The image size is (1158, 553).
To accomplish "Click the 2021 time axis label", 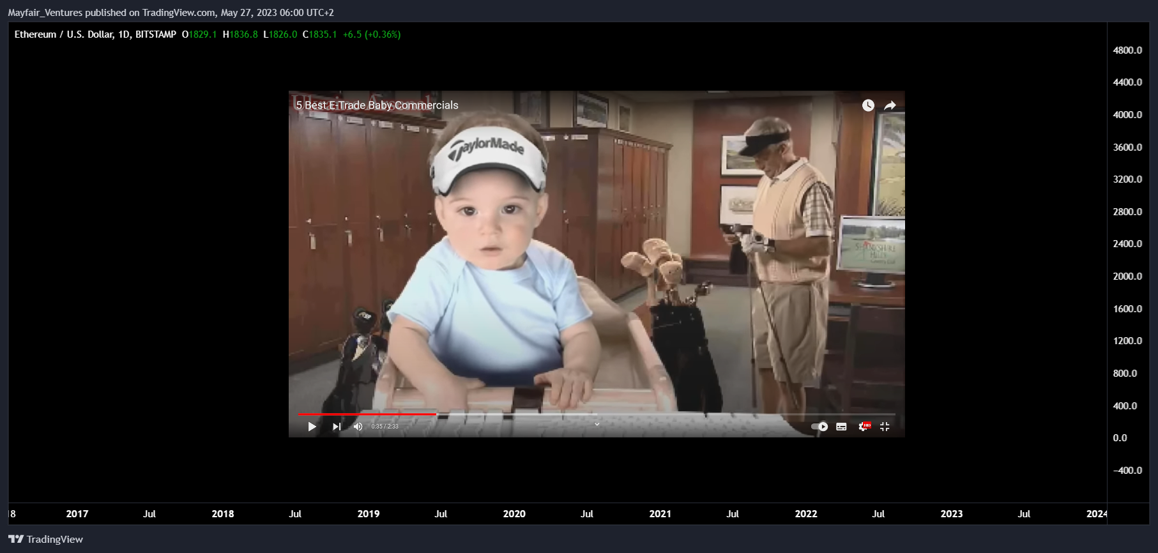I will pos(660,514).
